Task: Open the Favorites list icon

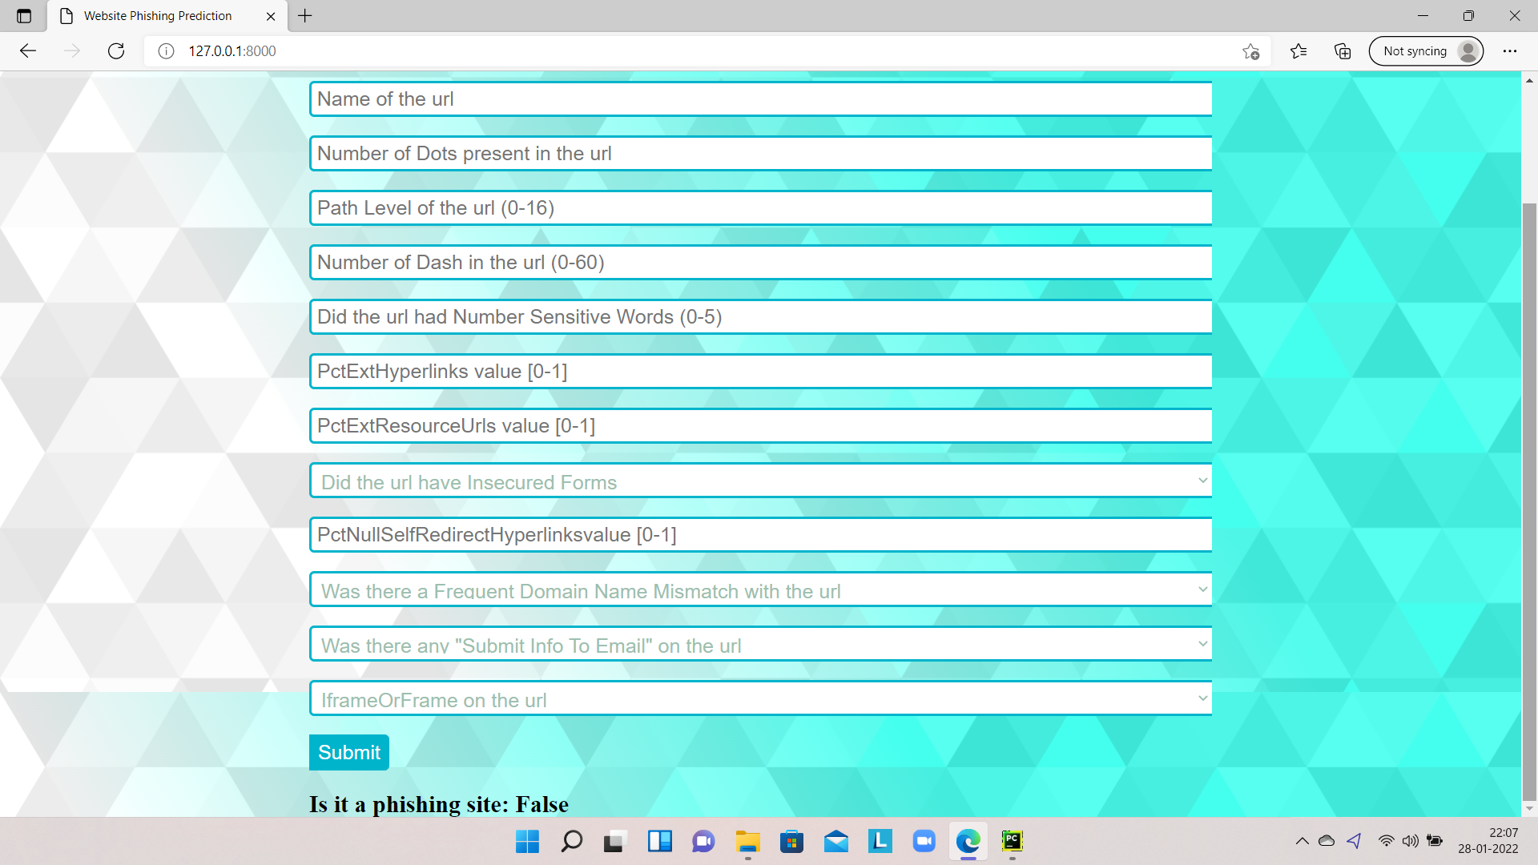Action: click(x=1298, y=51)
